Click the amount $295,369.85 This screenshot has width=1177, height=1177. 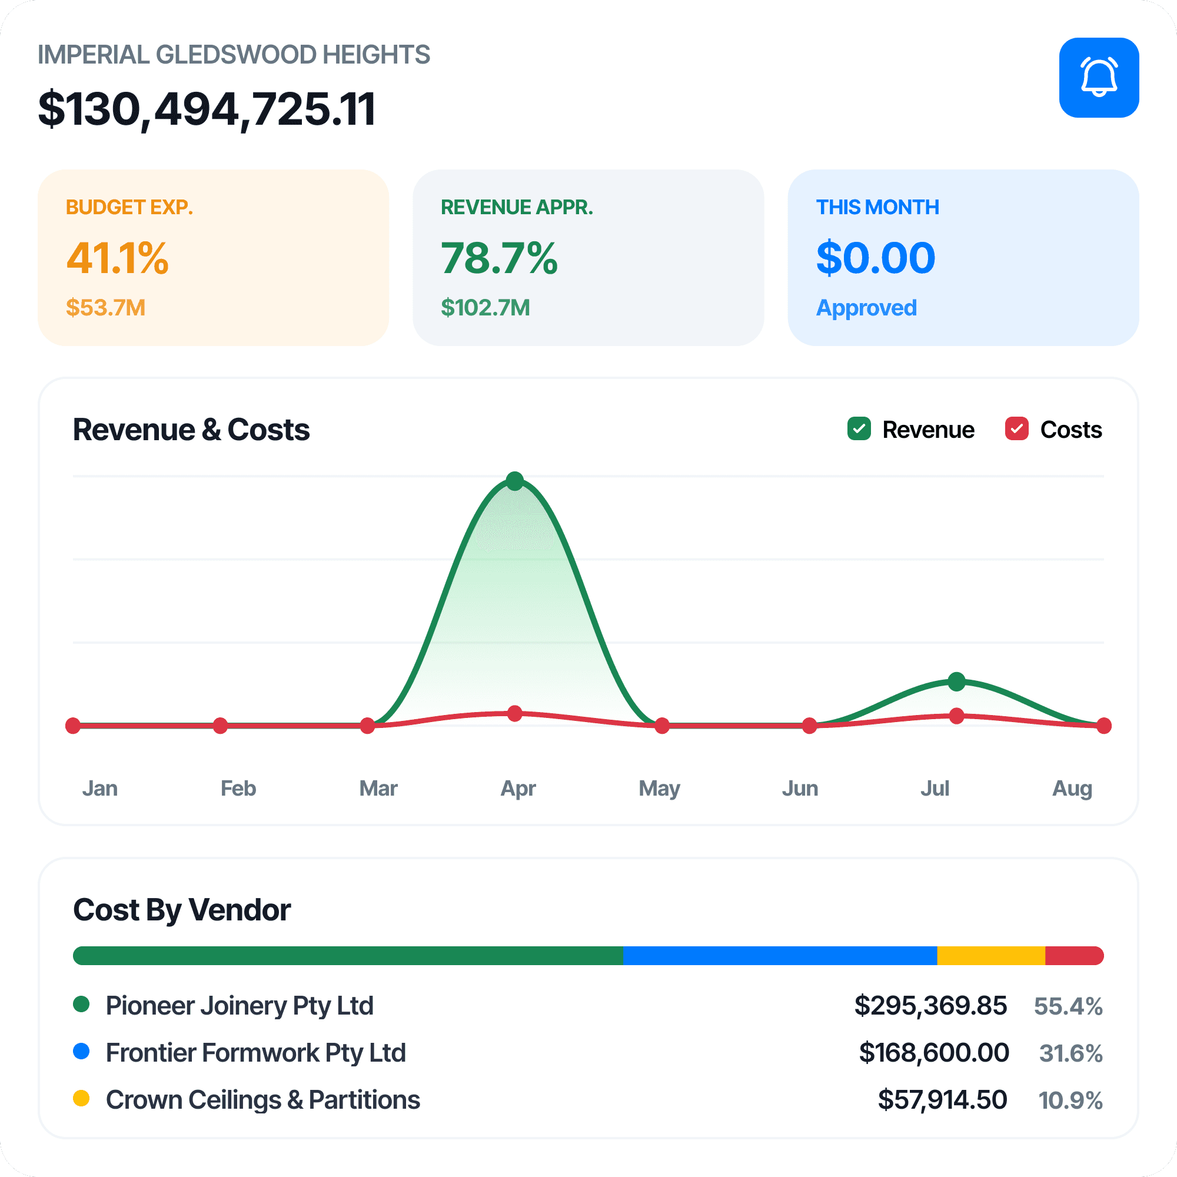(x=930, y=1006)
